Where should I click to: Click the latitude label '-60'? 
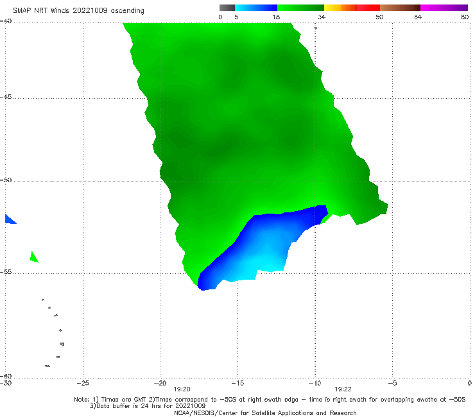pyautogui.click(x=6, y=376)
